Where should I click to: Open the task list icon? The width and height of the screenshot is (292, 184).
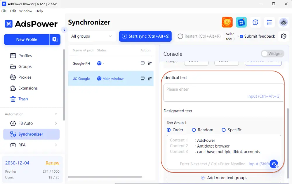[269, 22]
